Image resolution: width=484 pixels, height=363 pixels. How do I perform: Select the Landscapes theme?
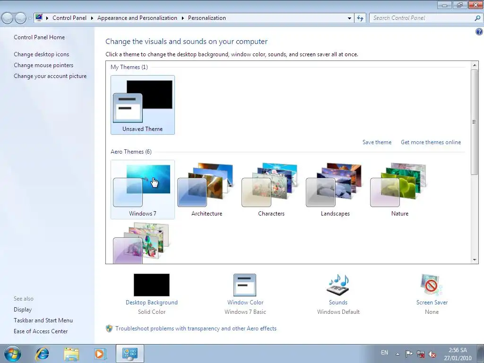tap(335, 190)
